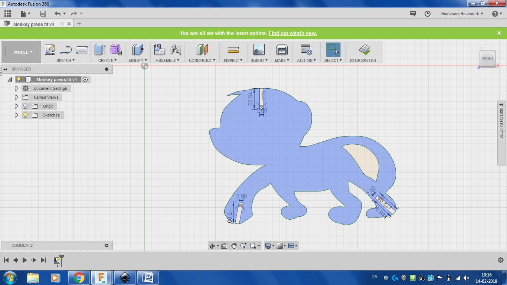Play the timeline
This screenshot has width=507, height=285.
(x=25, y=260)
